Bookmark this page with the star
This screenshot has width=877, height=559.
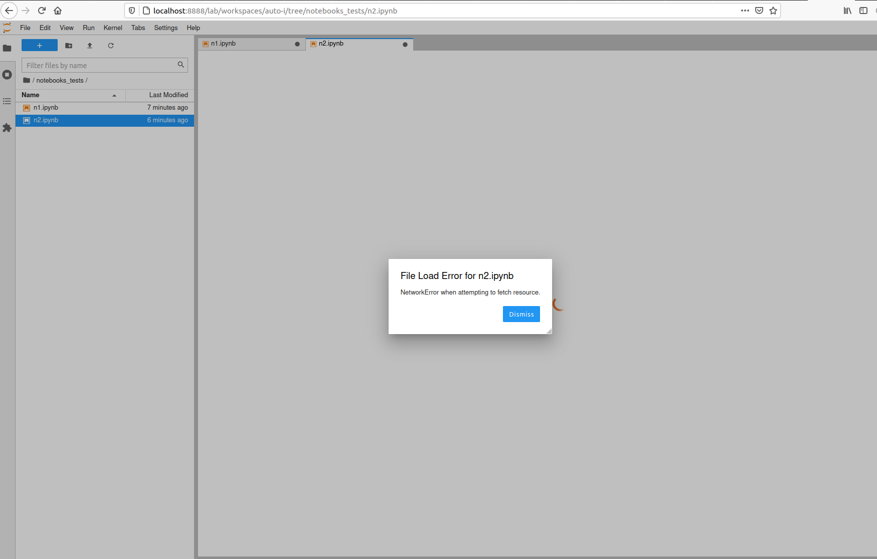coord(773,10)
